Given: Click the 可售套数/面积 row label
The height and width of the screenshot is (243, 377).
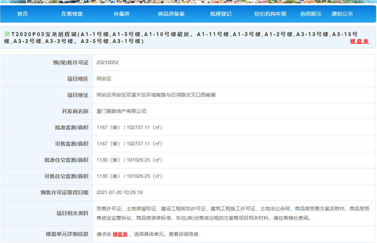Looking at the screenshot, I should pyautogui.click(x=71, y=144).
